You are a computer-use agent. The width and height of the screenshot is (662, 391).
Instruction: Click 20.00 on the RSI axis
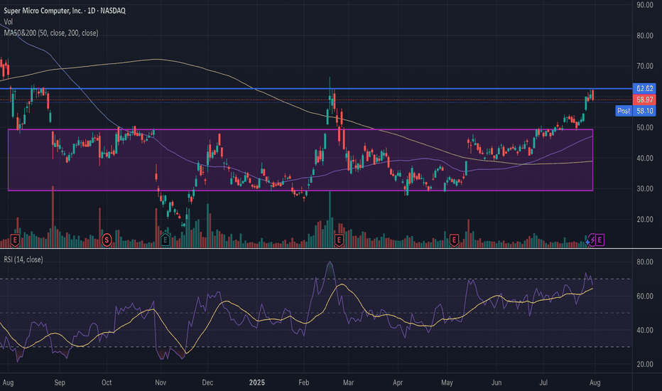click(x=645, y=364)
